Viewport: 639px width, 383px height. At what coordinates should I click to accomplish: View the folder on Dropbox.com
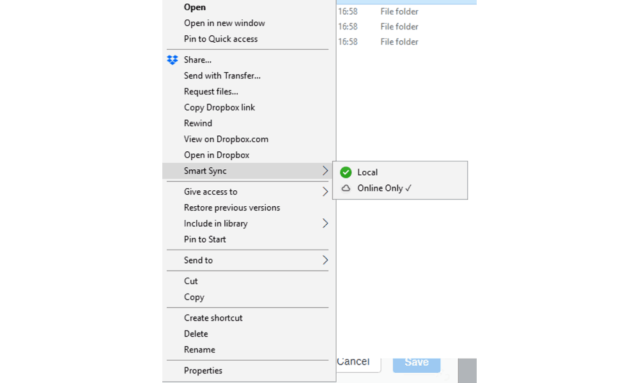226,139
